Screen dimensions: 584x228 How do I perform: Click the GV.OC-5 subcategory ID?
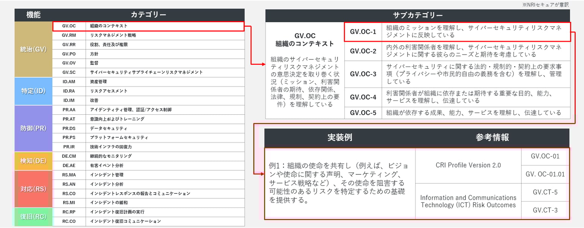click(363, 113)
